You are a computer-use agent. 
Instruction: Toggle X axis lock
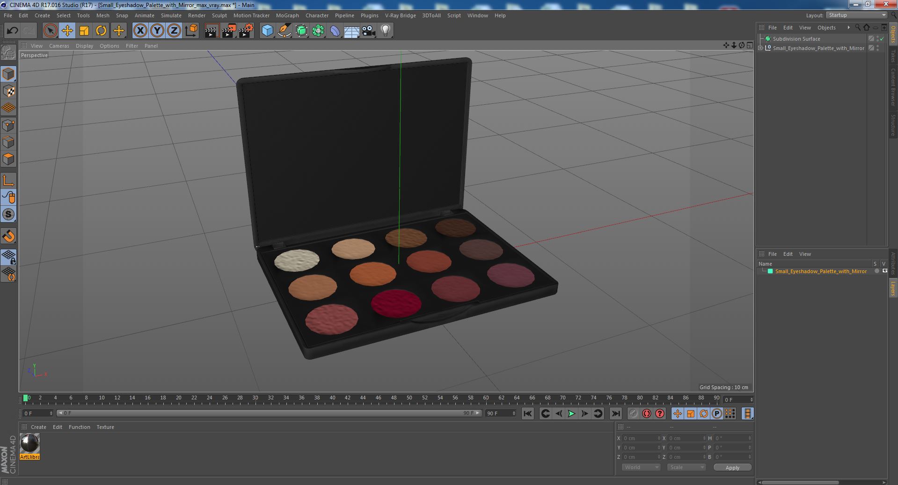click(140, 31)
